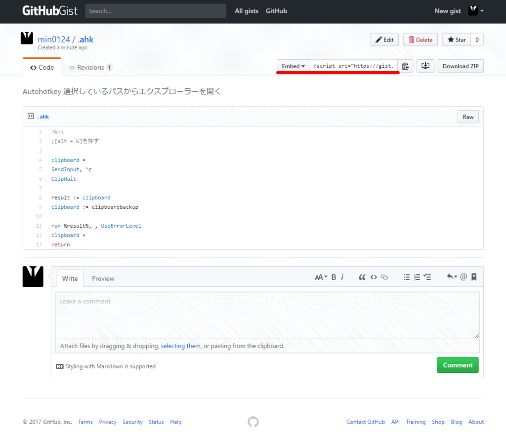Star this gist
This screenshot has width=506, height=437.
point(456,40)
